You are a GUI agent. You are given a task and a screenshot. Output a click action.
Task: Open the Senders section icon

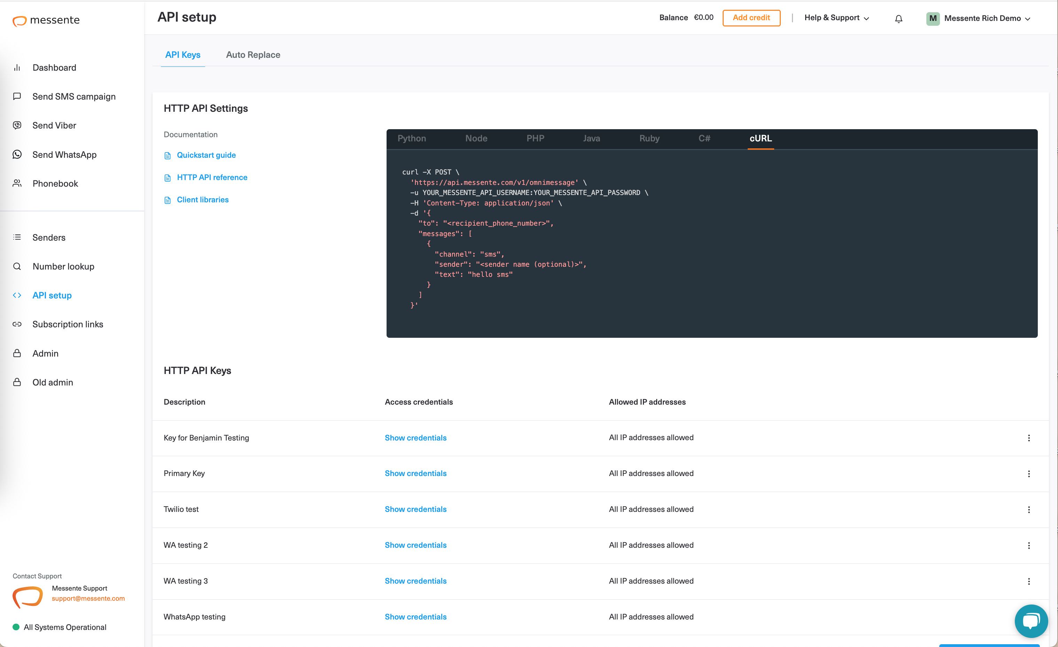[x=17, y=237]
